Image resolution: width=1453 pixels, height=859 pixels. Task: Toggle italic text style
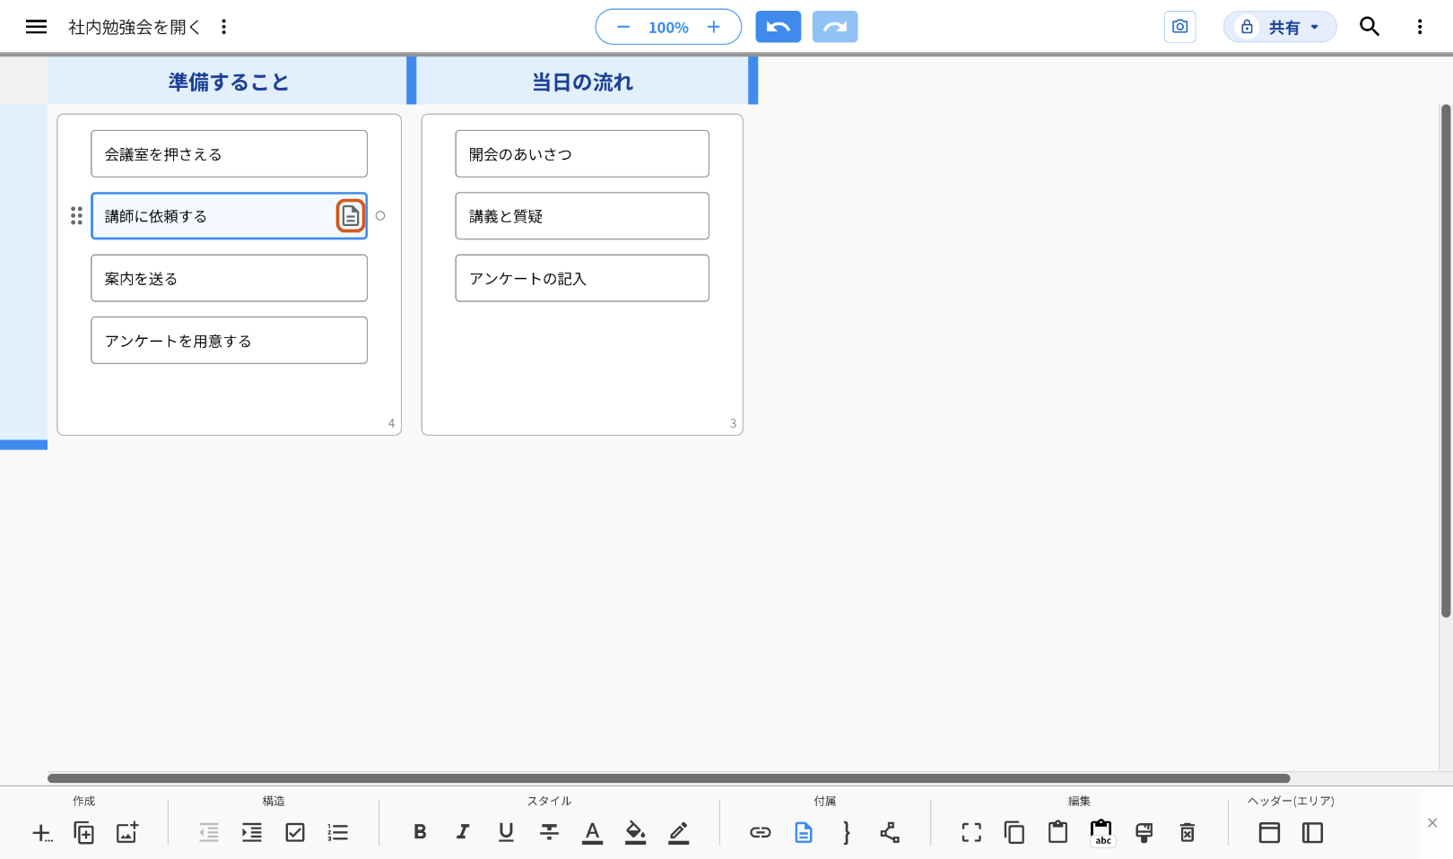[463, 832]
